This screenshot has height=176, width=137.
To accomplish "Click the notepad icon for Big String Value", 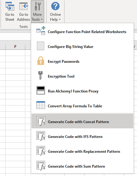I will point(40,46).
